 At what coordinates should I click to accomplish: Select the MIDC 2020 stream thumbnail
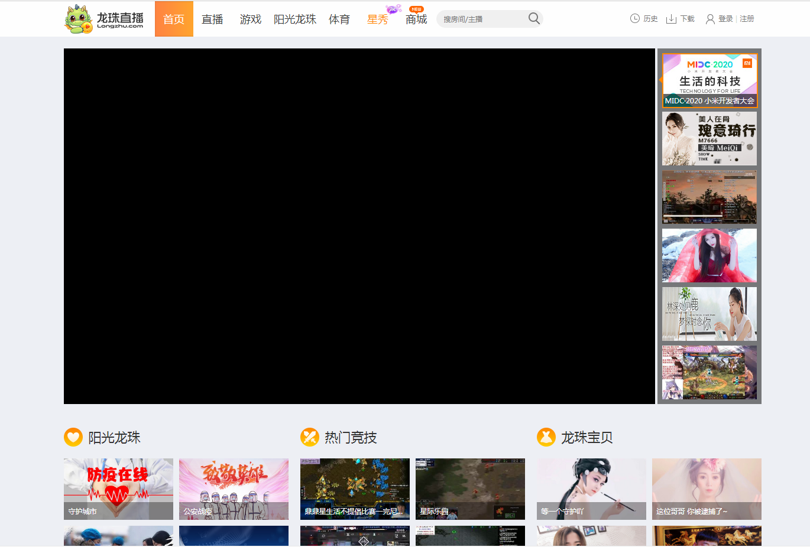pos(709,80)
